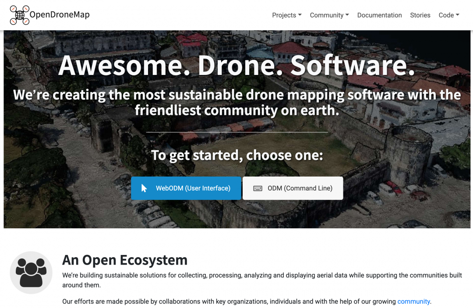
Task: Click the Open Ecosystem community people icon
Action: (31, 272)
